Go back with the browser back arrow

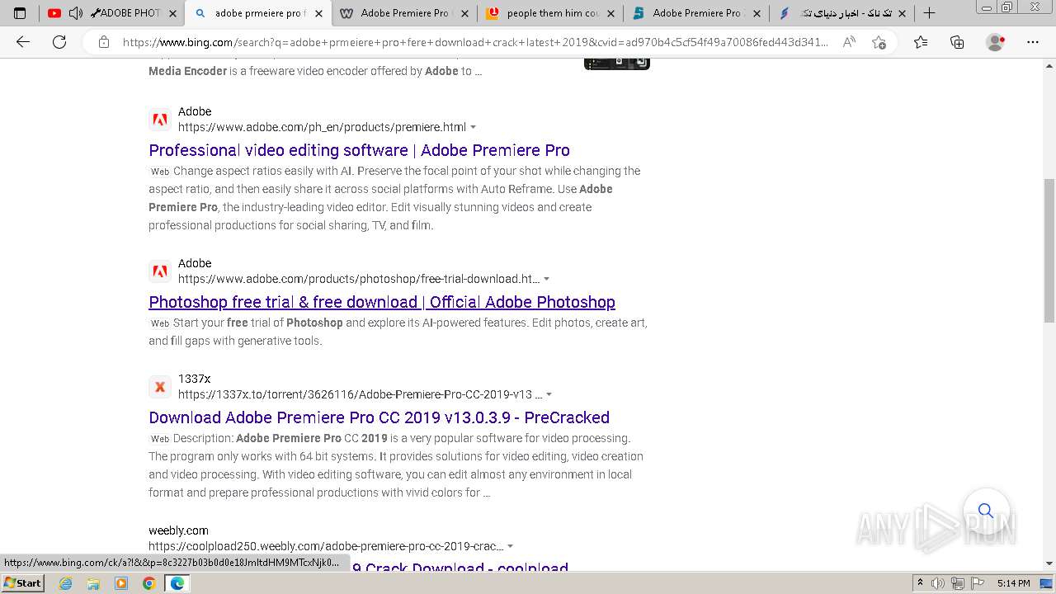pyautogui.click(x=23, y=42)
